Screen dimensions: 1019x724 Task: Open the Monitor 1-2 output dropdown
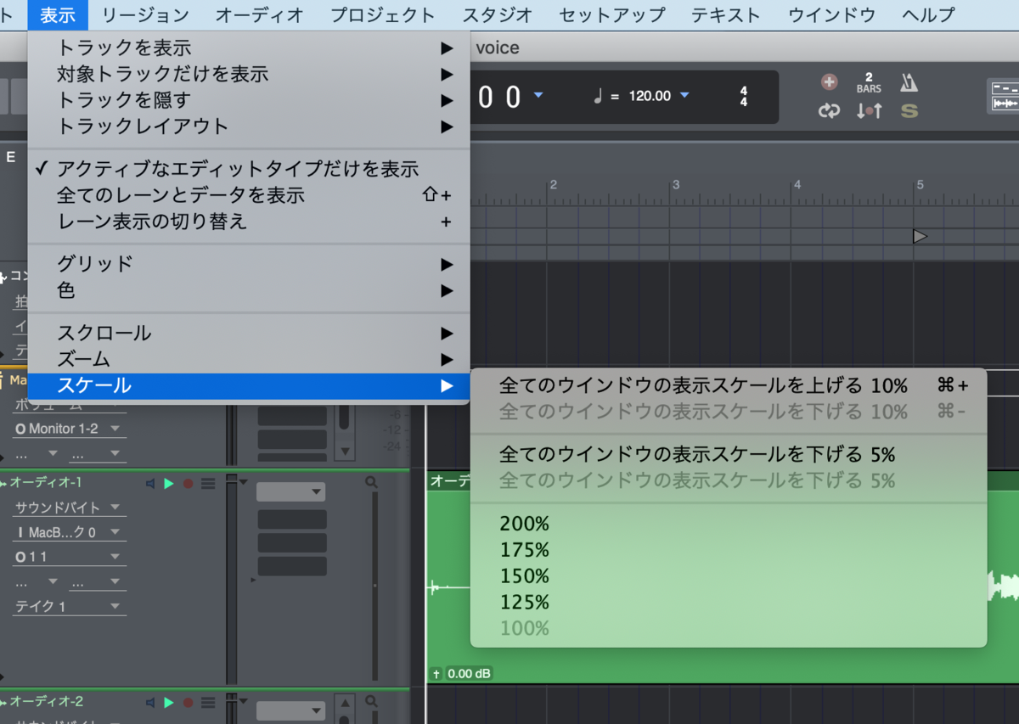(68, 429)
